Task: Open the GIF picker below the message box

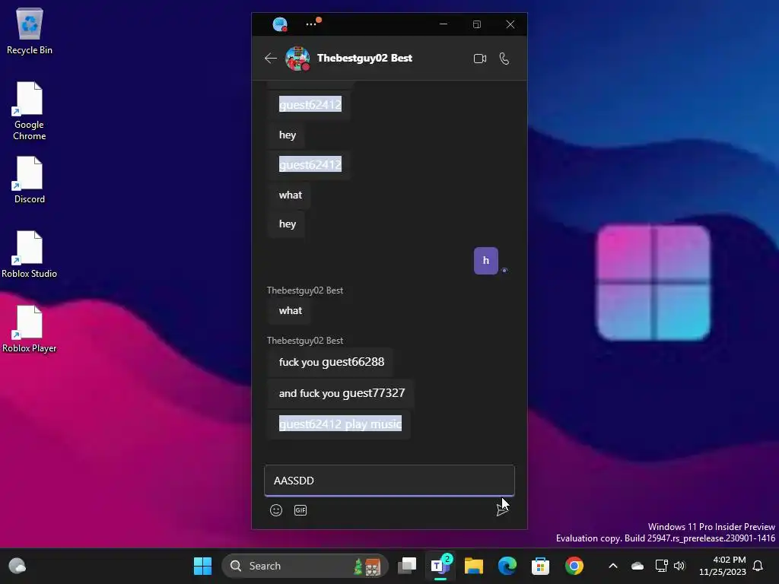Action: pos(300,510)
